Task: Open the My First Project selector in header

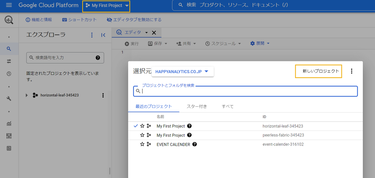Action: [107, 6]
